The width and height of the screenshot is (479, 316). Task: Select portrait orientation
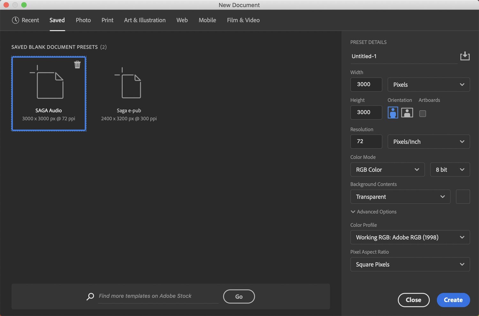click(393, 112)
